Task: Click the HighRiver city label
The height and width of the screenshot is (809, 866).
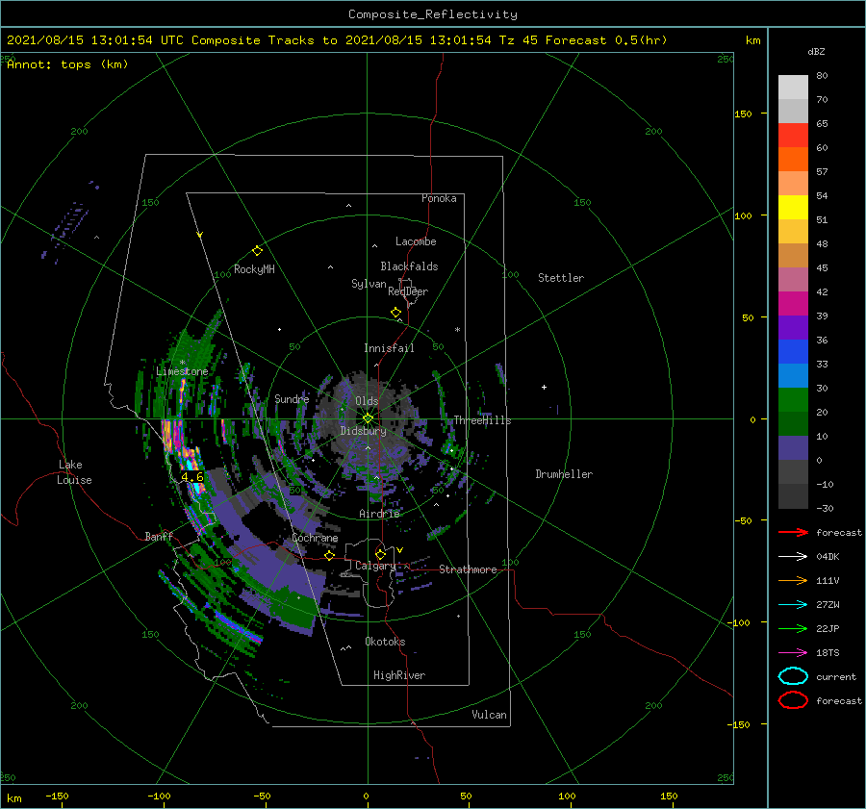Action: 399,675
